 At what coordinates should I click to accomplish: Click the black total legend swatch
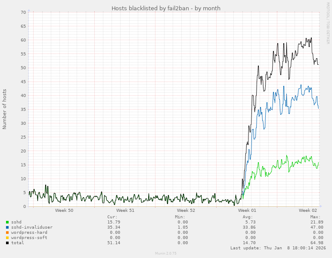click(7, 243)
